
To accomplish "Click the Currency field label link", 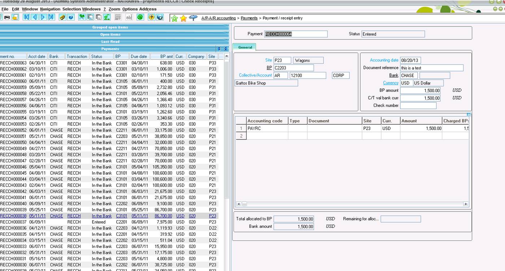I will 391,83.
